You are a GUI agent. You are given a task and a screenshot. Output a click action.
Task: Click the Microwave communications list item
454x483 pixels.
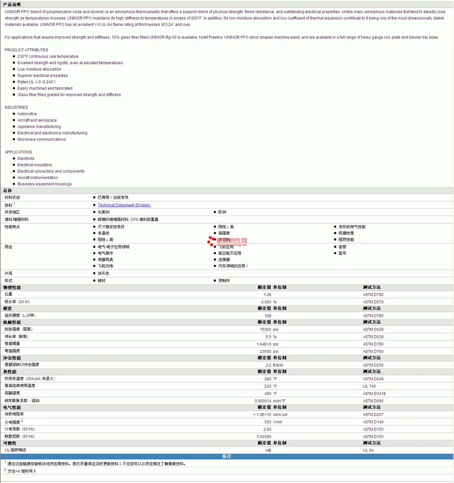click(42, 139)
